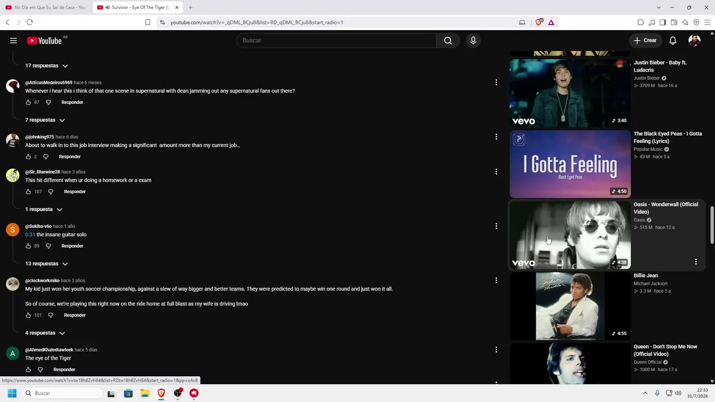Reply to the @Sukiba-v6o comment

(72, 246)
